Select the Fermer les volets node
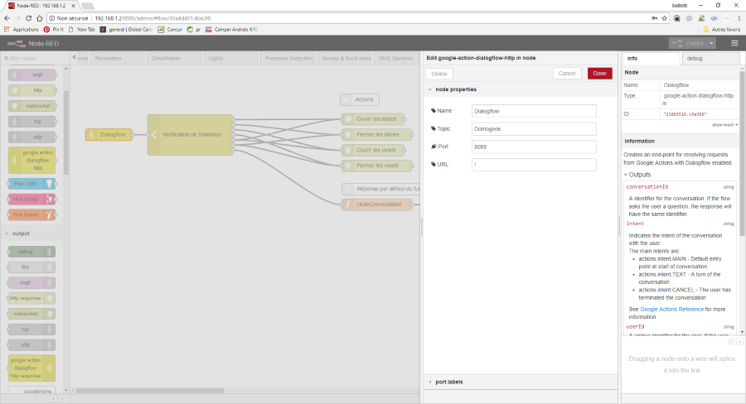 [x=377, y=166]
